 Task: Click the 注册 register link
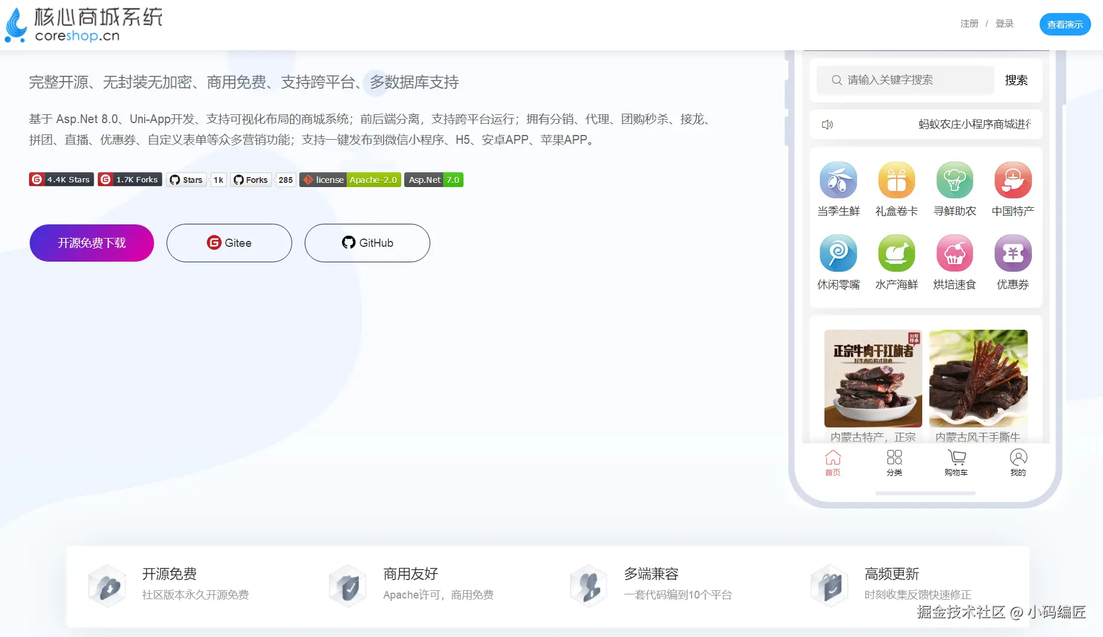(970, 24)
